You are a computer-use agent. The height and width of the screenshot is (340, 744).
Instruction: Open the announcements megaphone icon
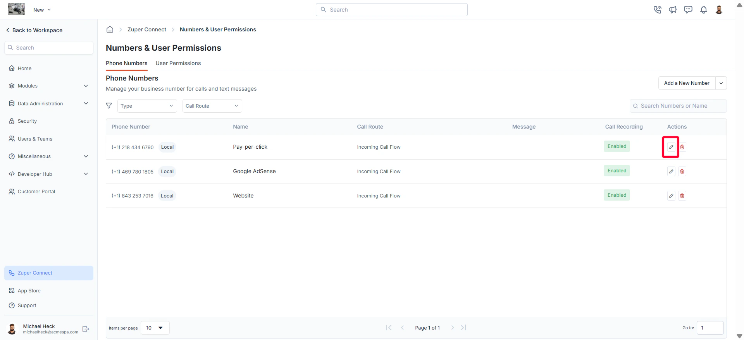pos(673,10)
